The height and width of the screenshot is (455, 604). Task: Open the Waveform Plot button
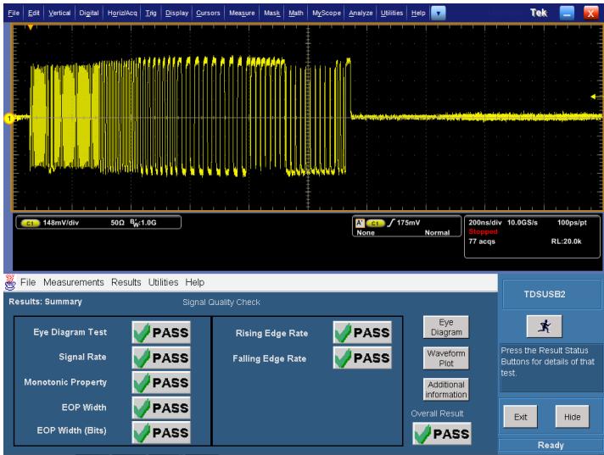[446, 358]
